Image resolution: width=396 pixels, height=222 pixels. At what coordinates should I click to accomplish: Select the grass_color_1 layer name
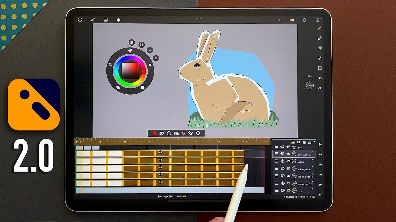point(304,155)
